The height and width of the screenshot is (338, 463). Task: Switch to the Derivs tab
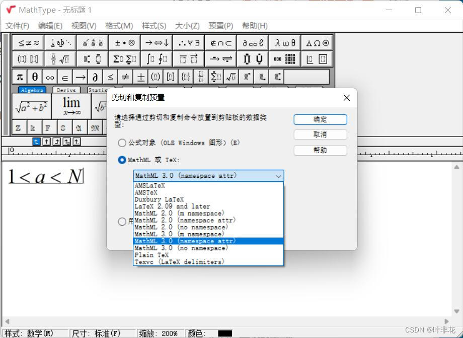pyautogui.click(x=66, y=90)
